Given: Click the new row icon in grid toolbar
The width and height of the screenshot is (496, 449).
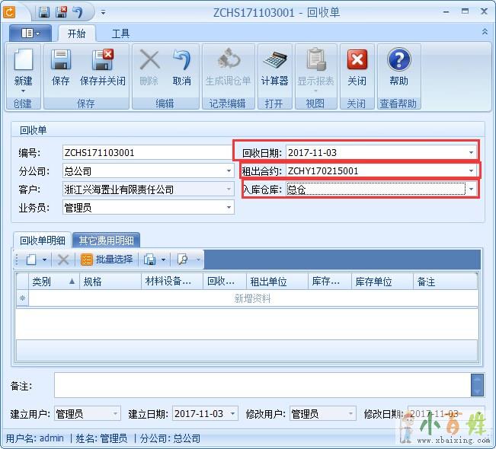Looking at the screenshot, I should [31, 260].
